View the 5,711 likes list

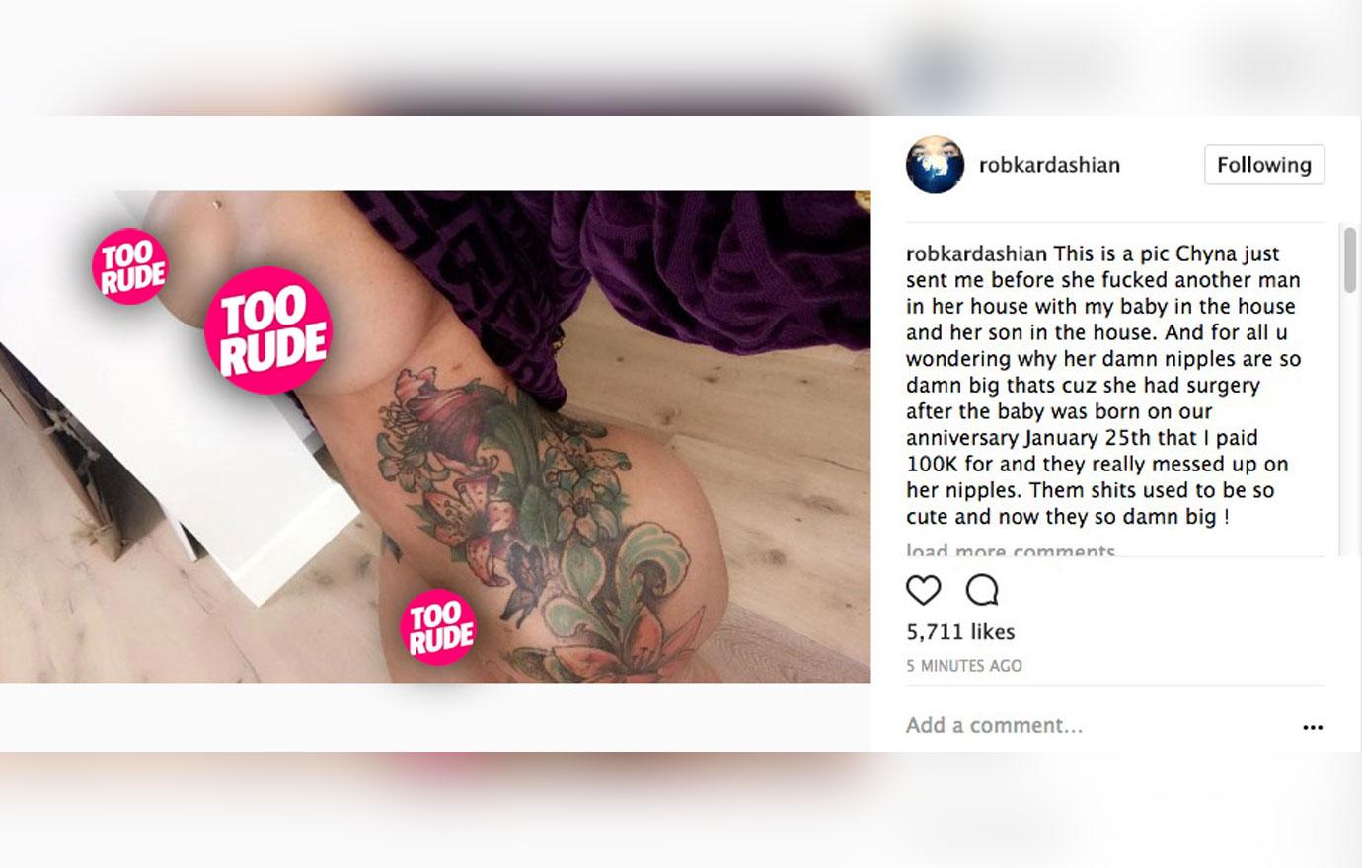960,631
